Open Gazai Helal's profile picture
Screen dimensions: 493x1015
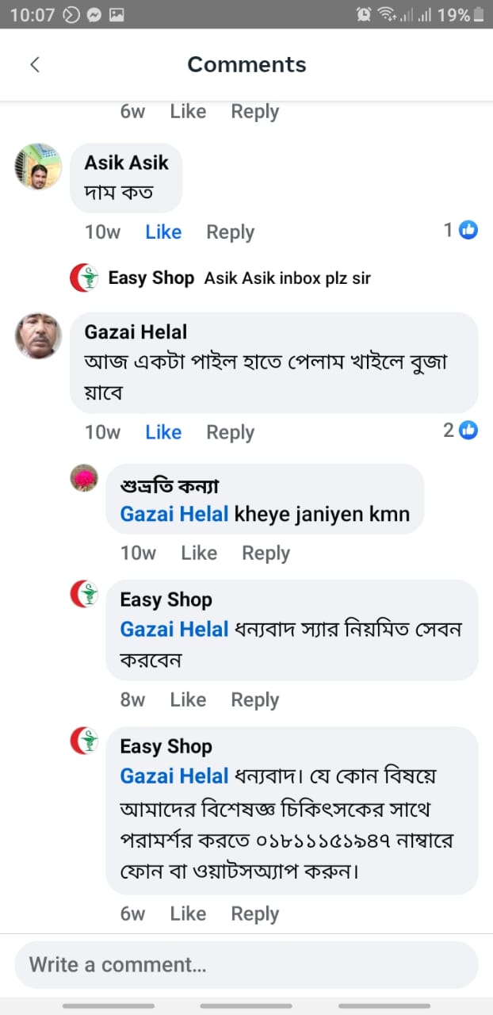tap(36, 336)
